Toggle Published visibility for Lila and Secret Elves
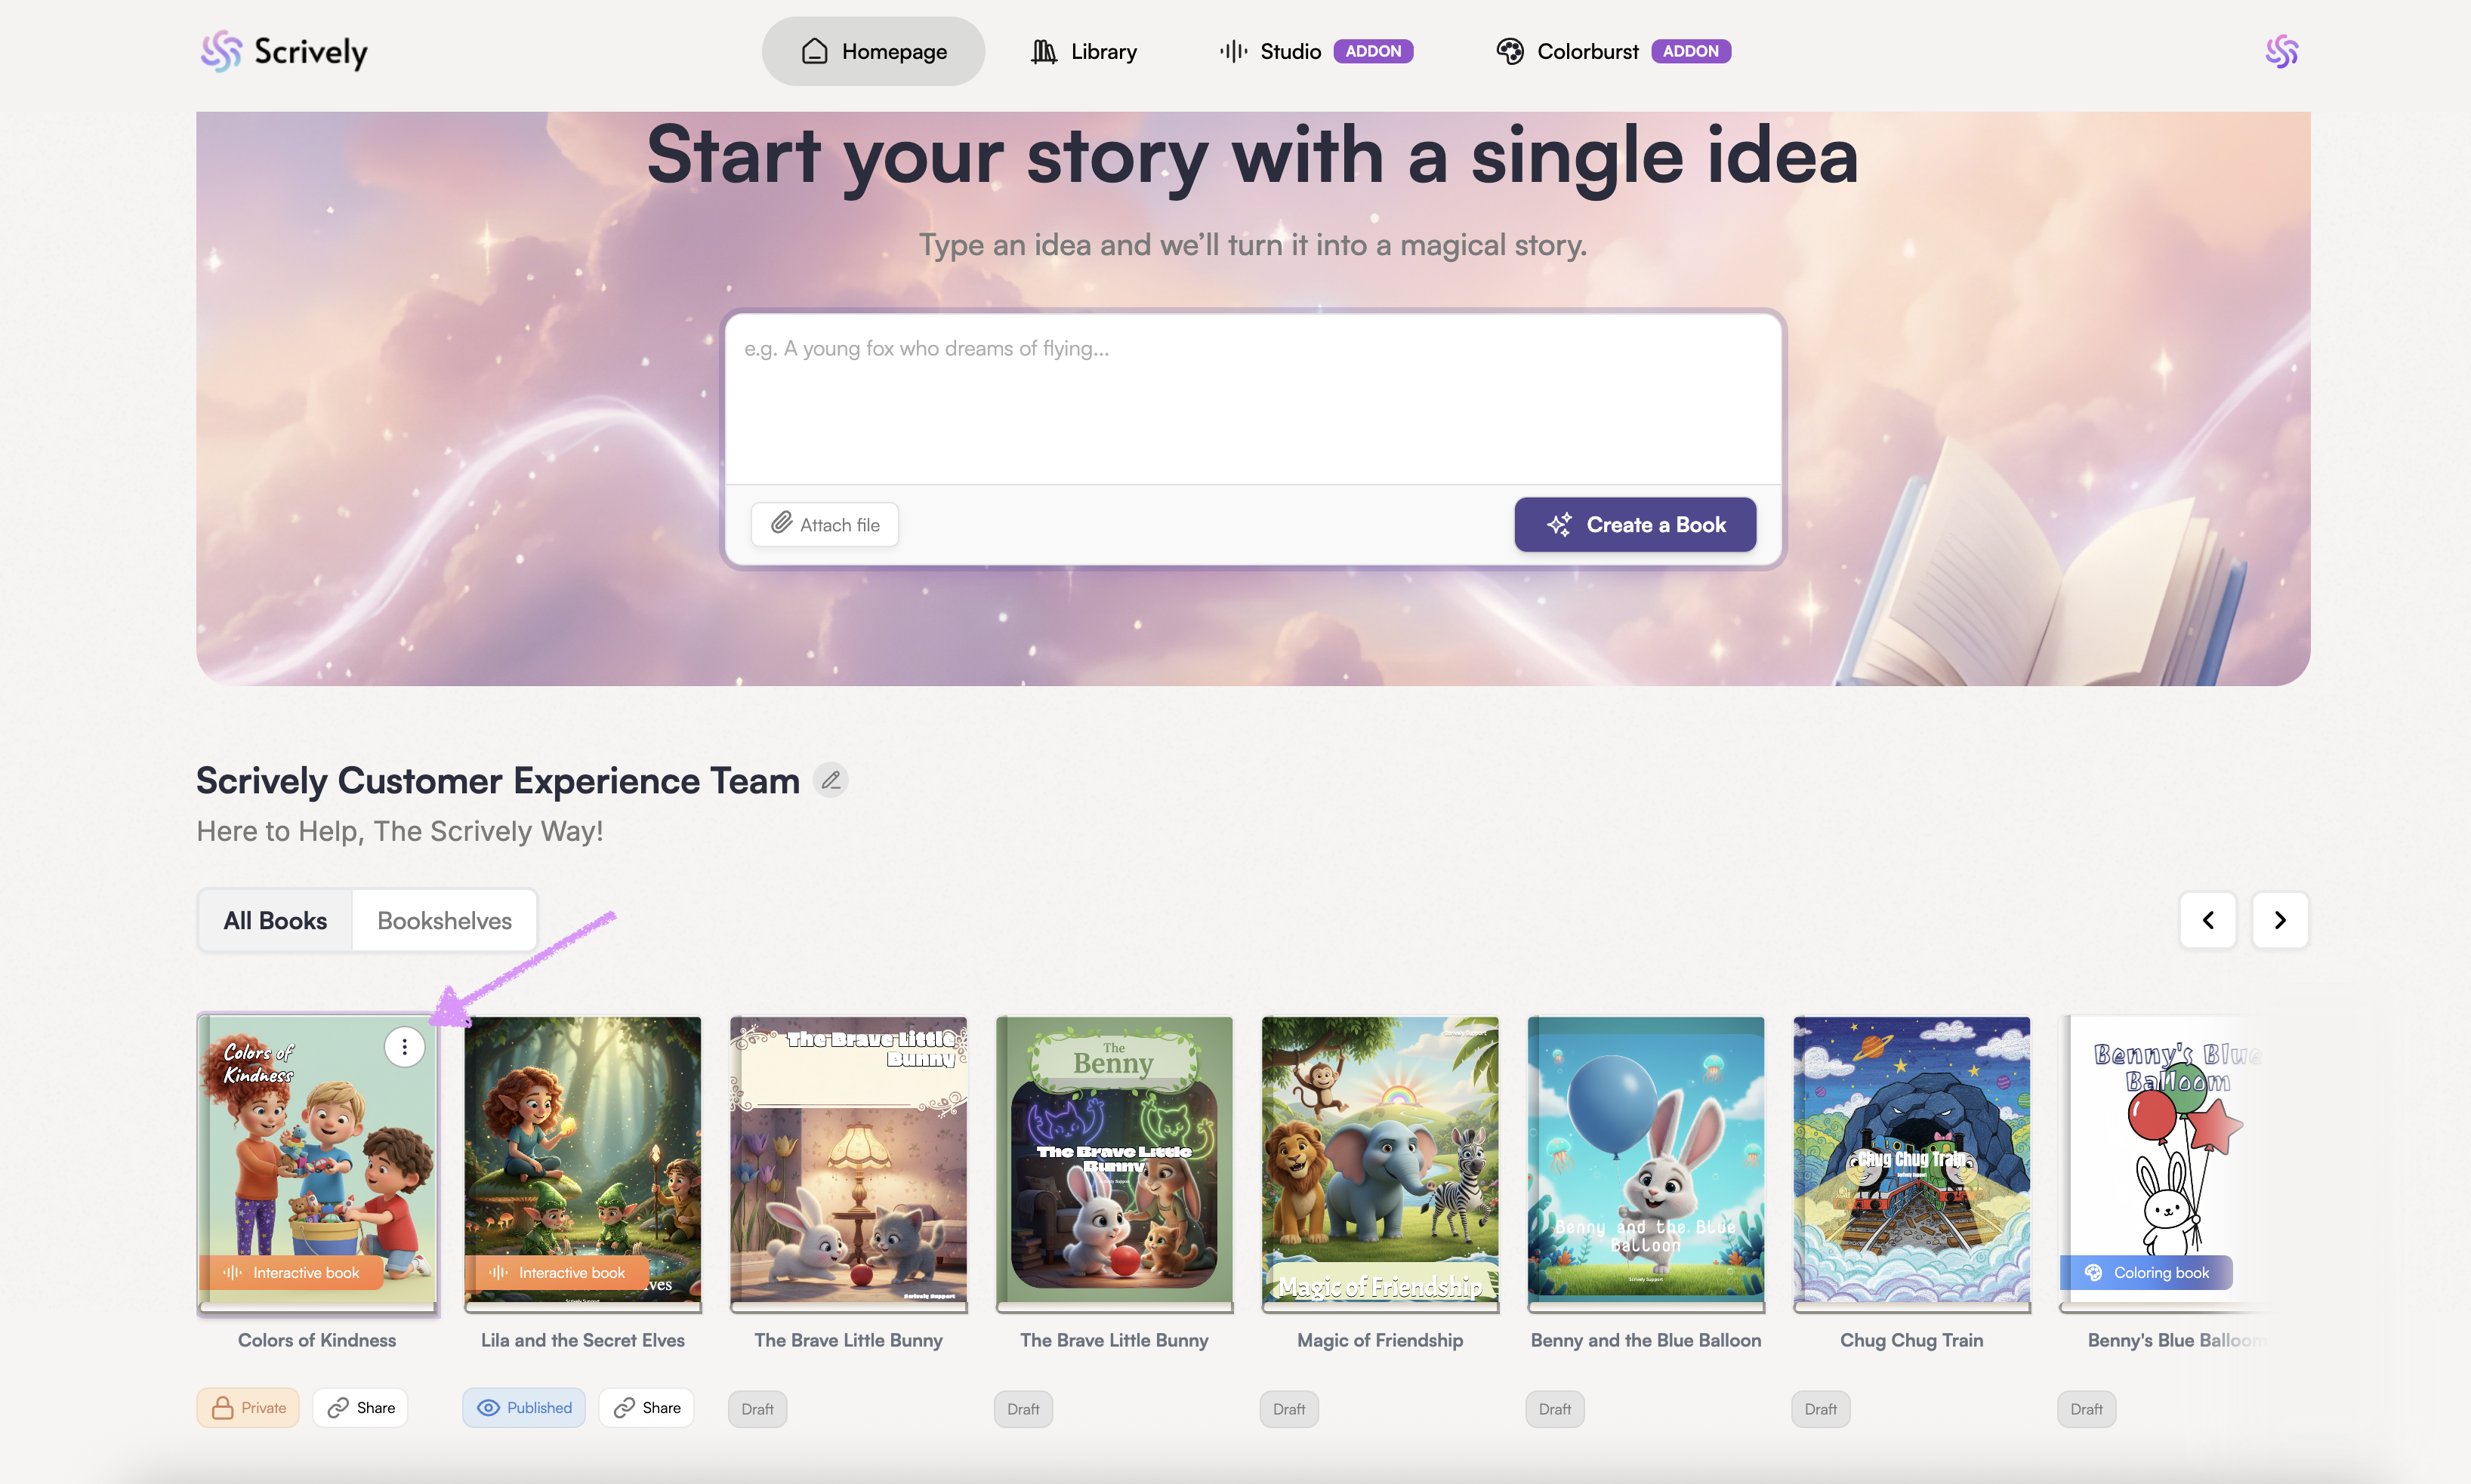 click(x=524, y=1408)
